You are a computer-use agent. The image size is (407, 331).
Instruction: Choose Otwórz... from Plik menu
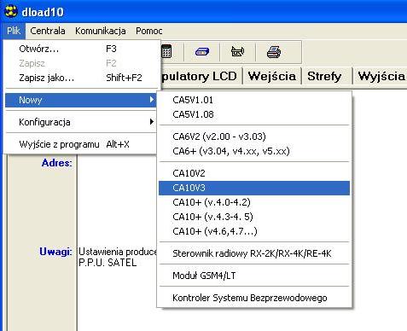[81, 49]
